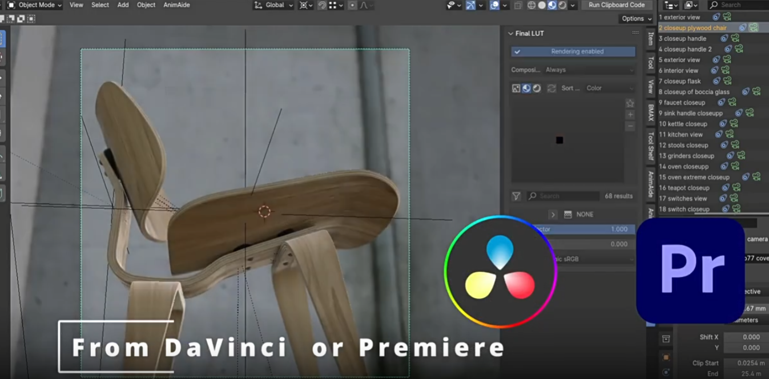Screen dimensions: 769x379
Task: Select rendered viewport shading
Action: (x=562, y=5)
